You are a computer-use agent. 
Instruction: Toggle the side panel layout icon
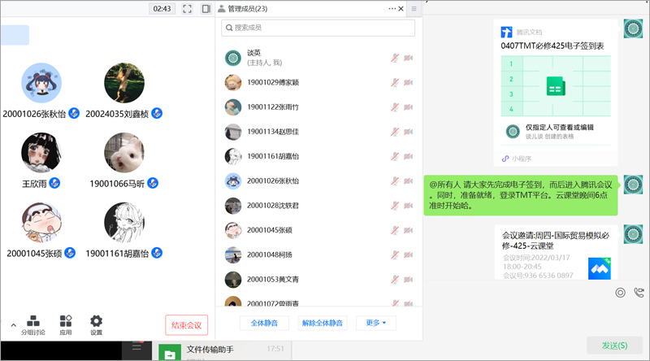tap(206, 9)
